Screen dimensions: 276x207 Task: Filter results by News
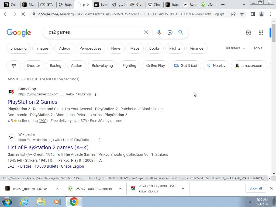[x=116, y=48]
